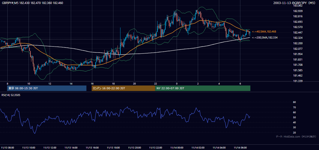
Task: Click the 40 SMA 182.468 label
Action: pyautogui.click(x=264, y=32)
